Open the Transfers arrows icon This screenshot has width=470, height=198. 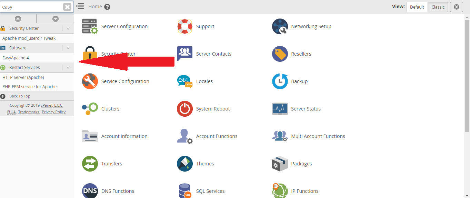click(90, 164)
